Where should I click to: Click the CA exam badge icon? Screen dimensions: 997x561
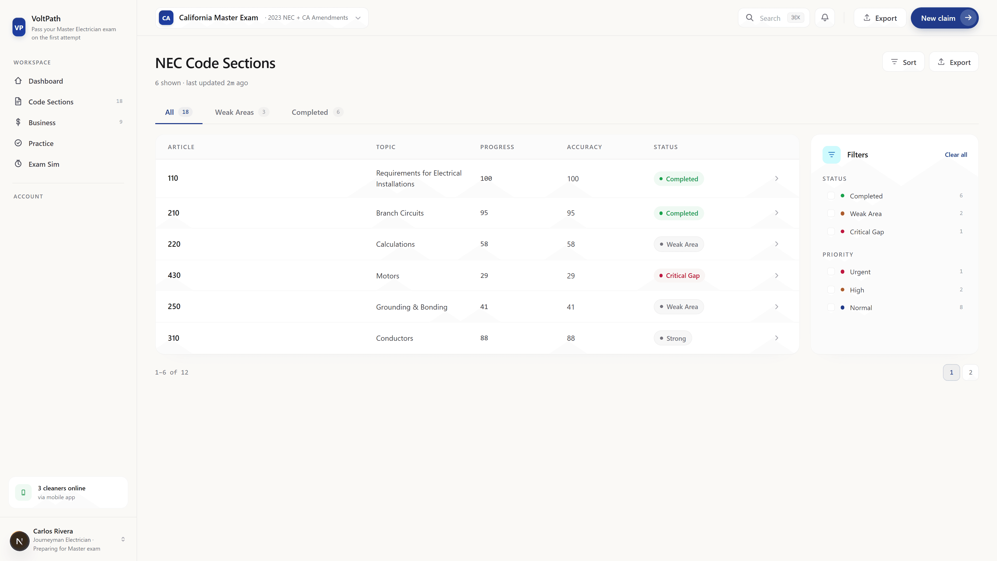click(166, 18)
